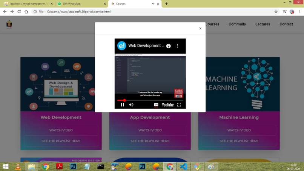304x171 pixels.
Task: Select the Courses browser tab
Action: tap(134, 4)
